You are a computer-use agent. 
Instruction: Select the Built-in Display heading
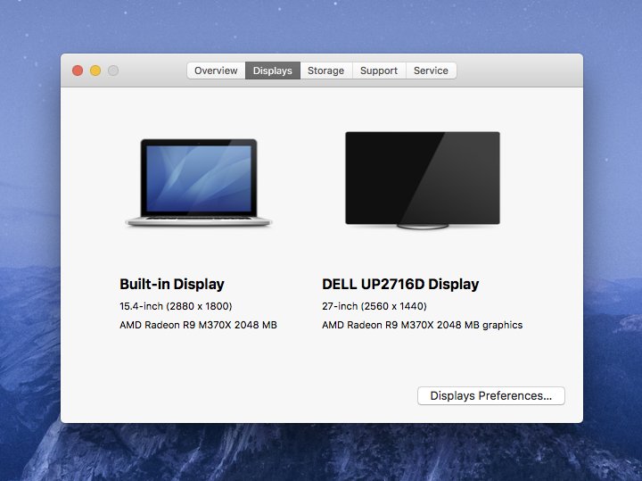[x=172, y=284]
